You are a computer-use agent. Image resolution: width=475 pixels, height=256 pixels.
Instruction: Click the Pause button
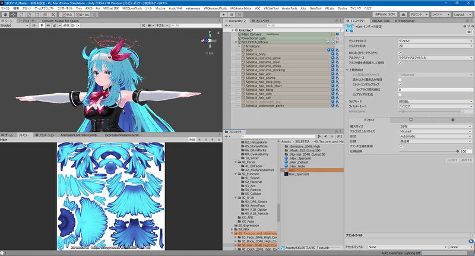tap(232, 14)
